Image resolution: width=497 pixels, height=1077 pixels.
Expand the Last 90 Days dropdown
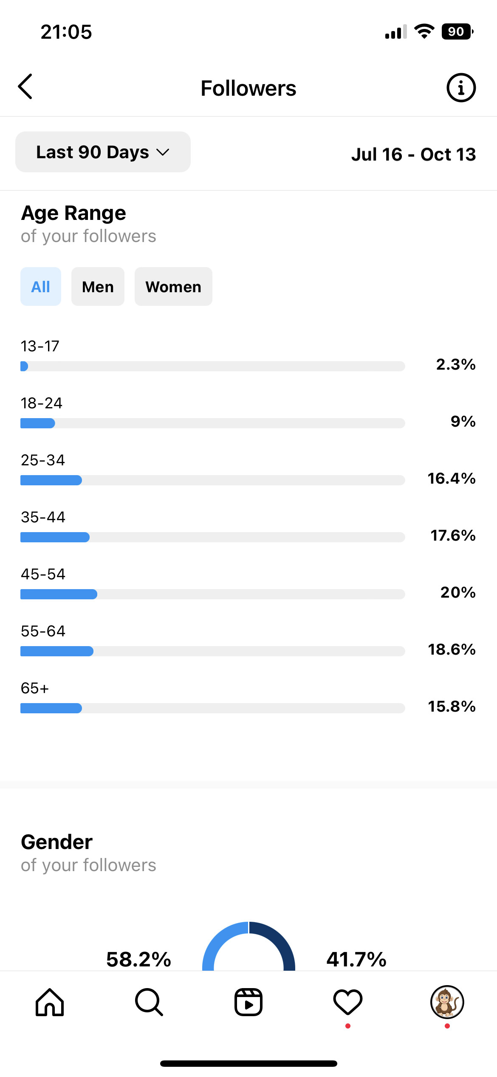[103, 152]
